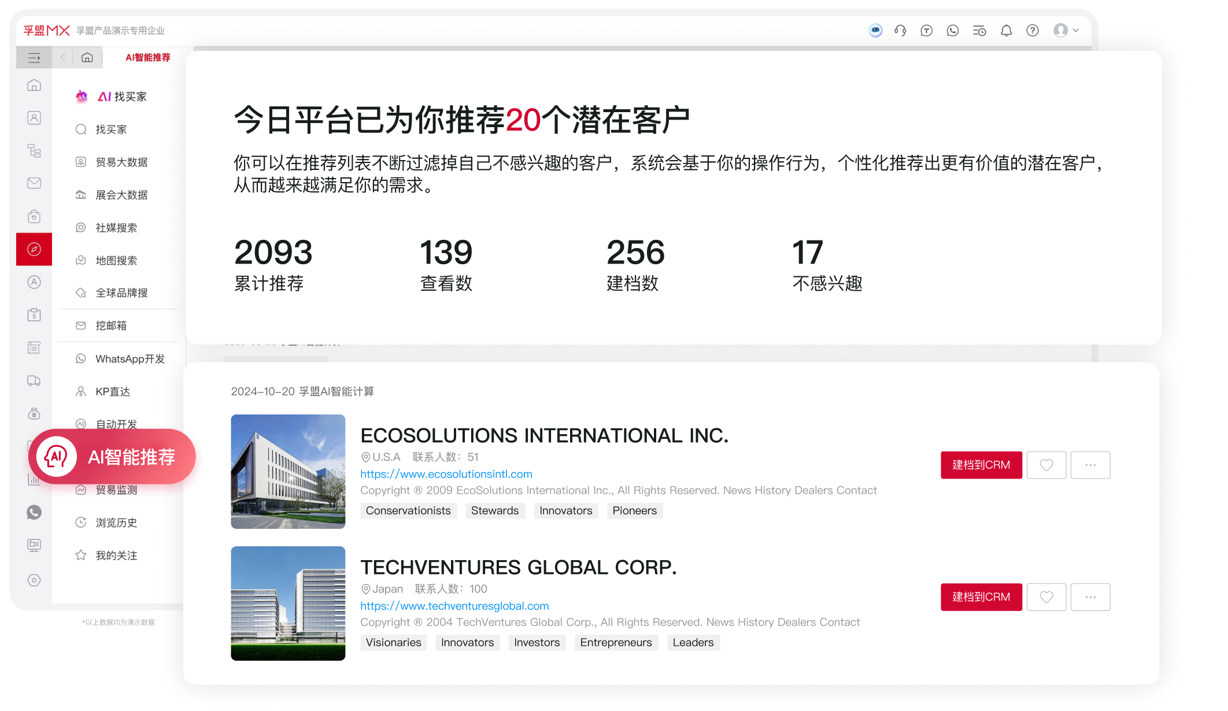
Task: Open the user avatar dropdown chevron
Action: pos(1075,31)
